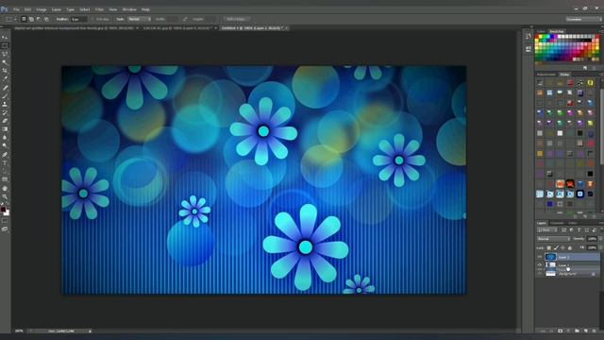Toggle lock image pixels
The width and height of the screenshot is (604, 340).
point(556,247)
